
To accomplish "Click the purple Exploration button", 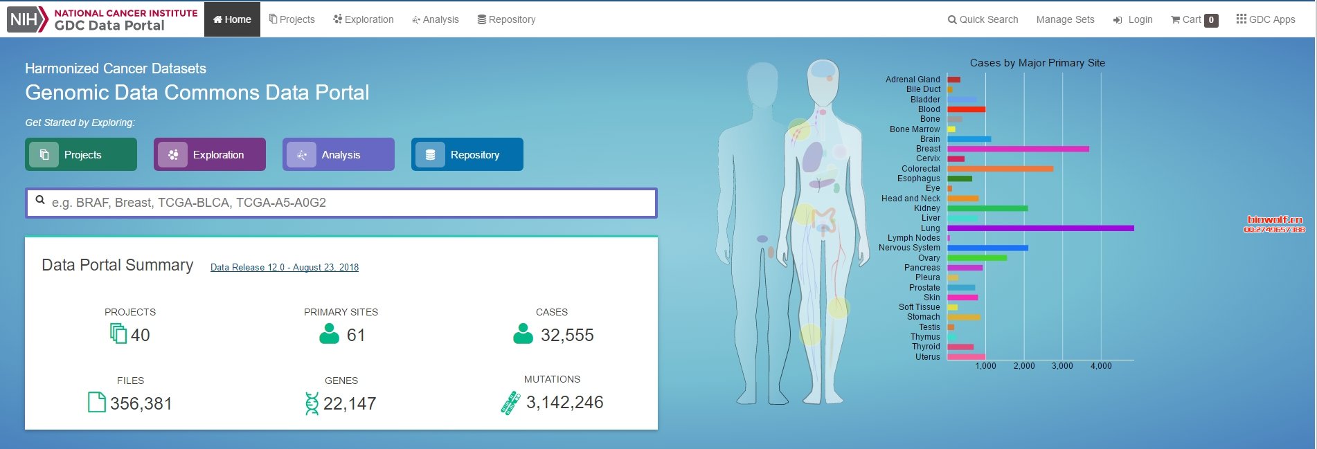I will click(210, 154).
